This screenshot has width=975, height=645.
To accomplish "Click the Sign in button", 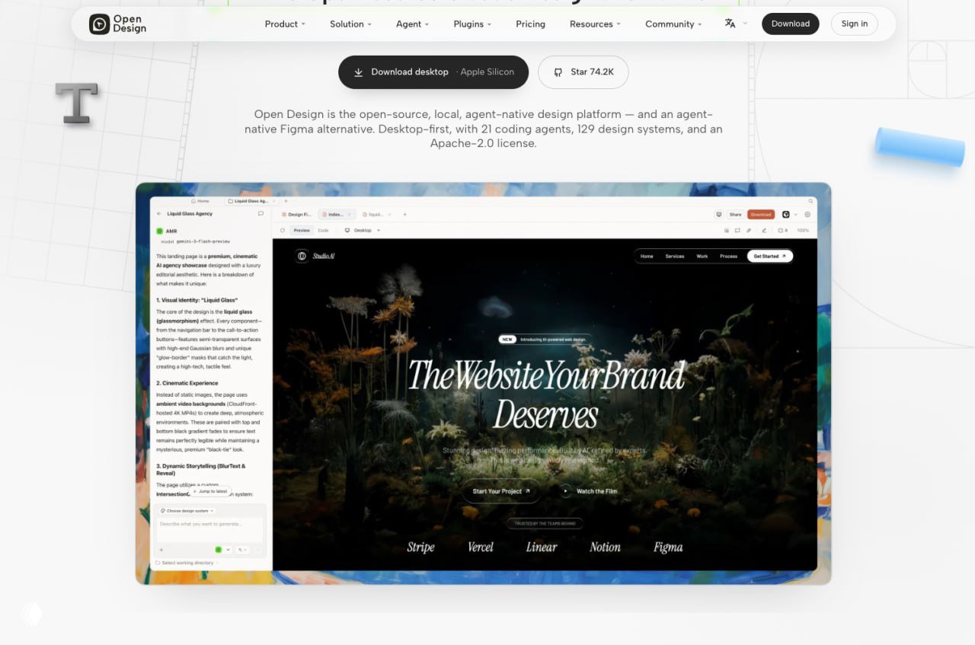I will click(x=855, y=24).
